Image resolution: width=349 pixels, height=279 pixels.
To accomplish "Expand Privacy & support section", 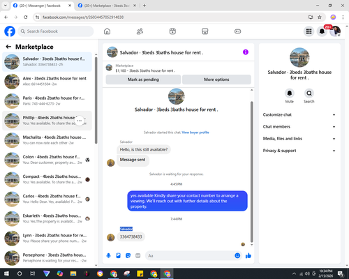I will pos(299,151).
